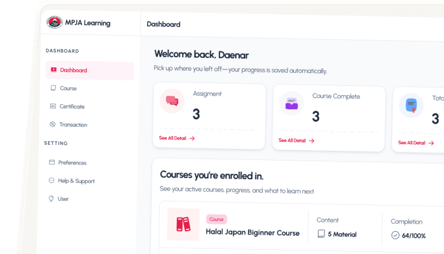Click the Course book icon in sidebar
Image resolution: width=444 pixels, height=254 pixels.
coord(53,88)
